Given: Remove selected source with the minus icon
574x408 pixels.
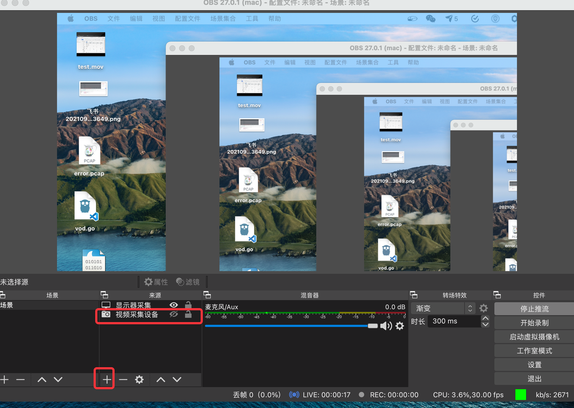Looking at the screenshot, I should 123,379.
